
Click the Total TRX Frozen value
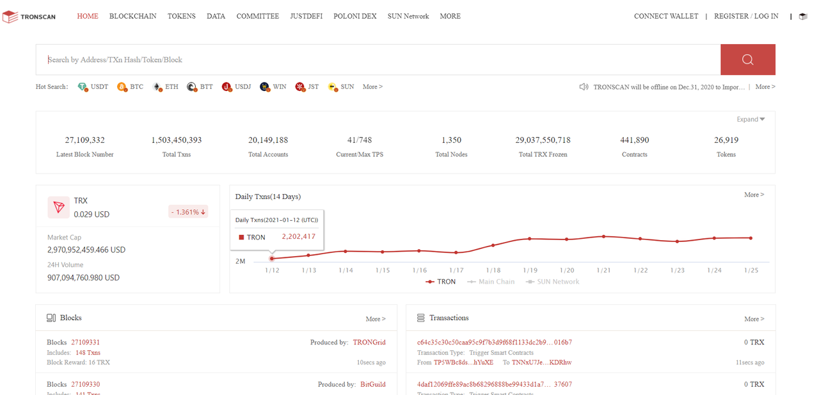click(x=543, y=140)
